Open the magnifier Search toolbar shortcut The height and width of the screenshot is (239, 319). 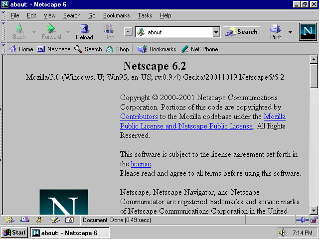pos(88,49)
